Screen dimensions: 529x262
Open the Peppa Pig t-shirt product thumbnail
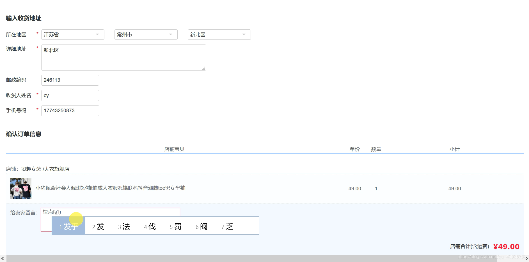21,188
